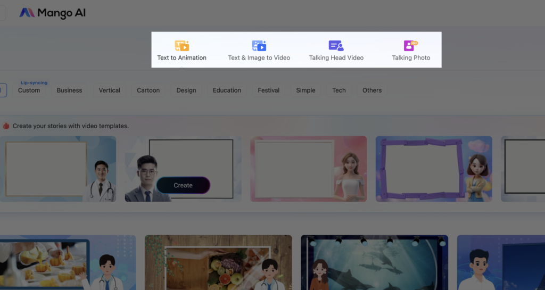Click the Mango AI logo
The image size is (545, 290).
coord(53,13)
